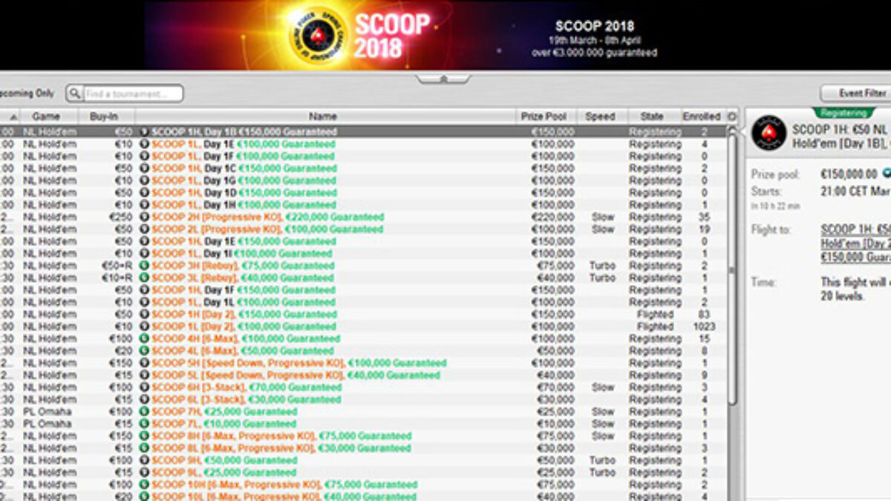Screen dimensions: 891x501
Task: Click the column settings gear icon
Action: point(732,117)
